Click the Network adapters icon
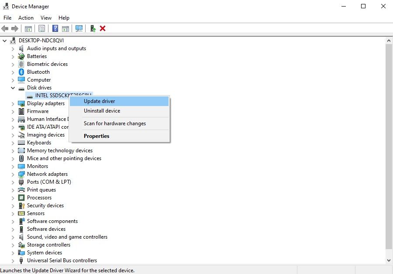 (21, 174)
